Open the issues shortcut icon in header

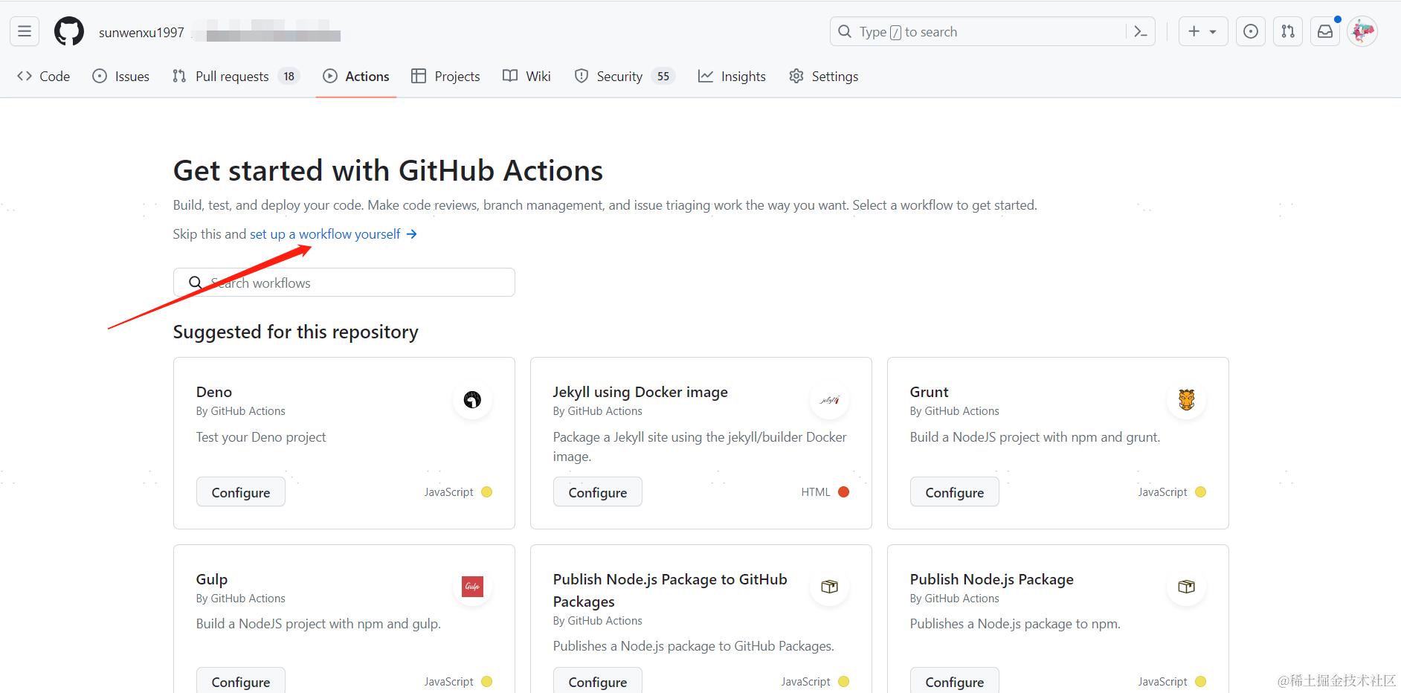[1251, 31]
